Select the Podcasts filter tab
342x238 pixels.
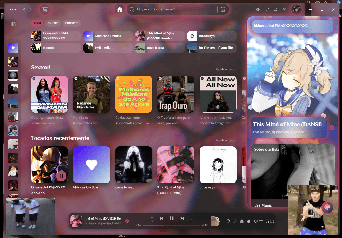point(72,23)
